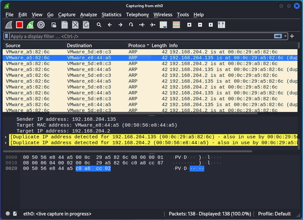
Task: Click the packet list vertical scrollbar
Action: pos(299,79)
